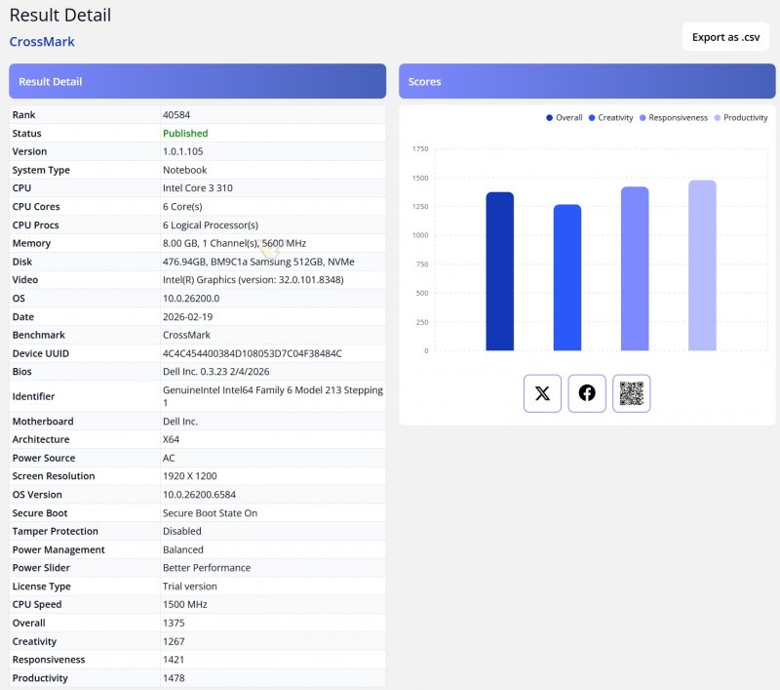Select the Overall score bar in the chart
This screenshot has height=690, width=780.
(x=499, y=273)
